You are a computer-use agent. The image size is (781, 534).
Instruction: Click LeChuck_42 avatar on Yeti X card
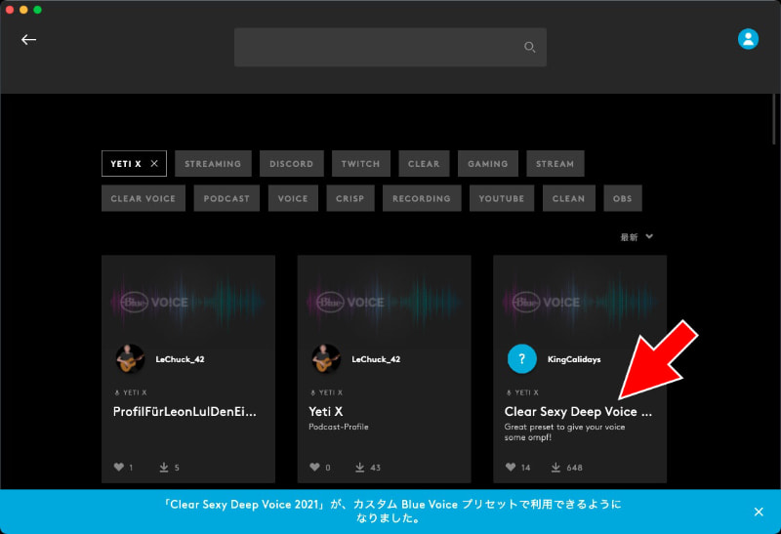point(326,358)
